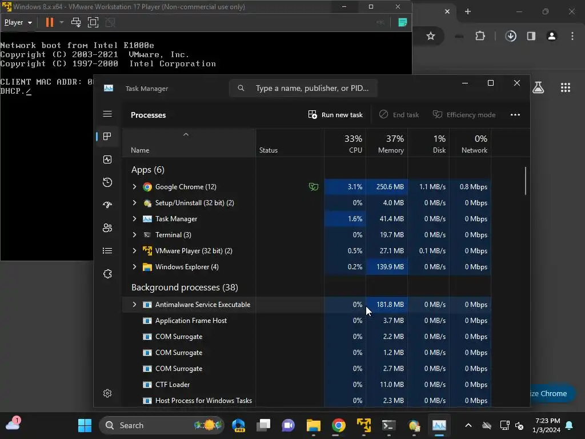Select Host Process for Windows Tasks row
The width and height of the screenshot is (585, 439).
(306, 401)
